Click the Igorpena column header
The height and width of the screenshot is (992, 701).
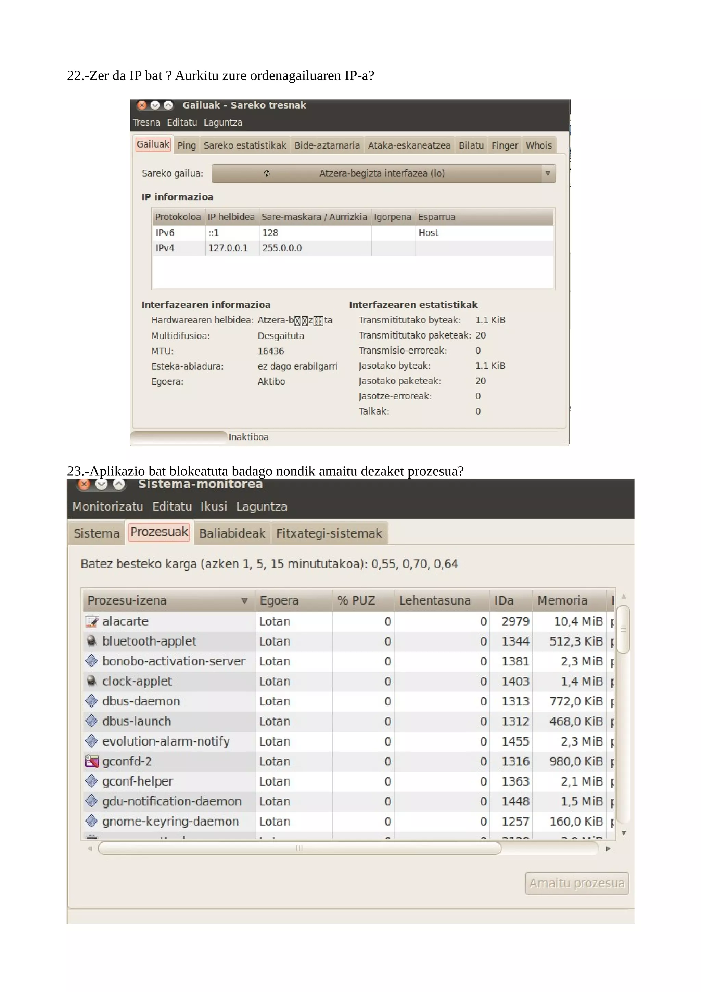tap(393, 217)
